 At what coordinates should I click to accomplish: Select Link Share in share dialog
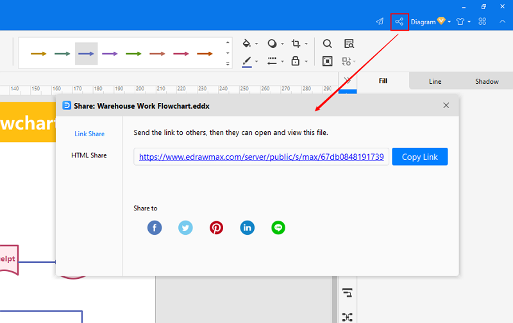90,134
